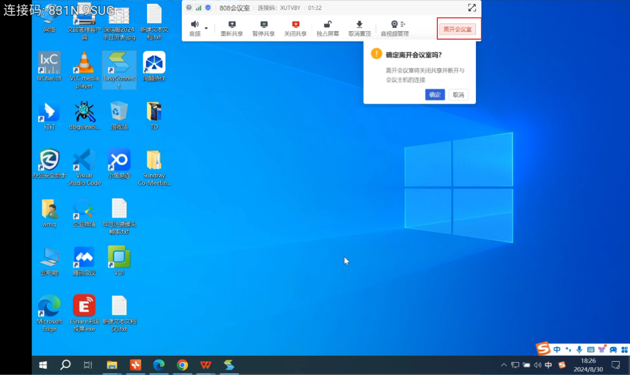Open the taskbar clock 18:26
This screenshot has width=630, height=375.
(x=588, y=365)
